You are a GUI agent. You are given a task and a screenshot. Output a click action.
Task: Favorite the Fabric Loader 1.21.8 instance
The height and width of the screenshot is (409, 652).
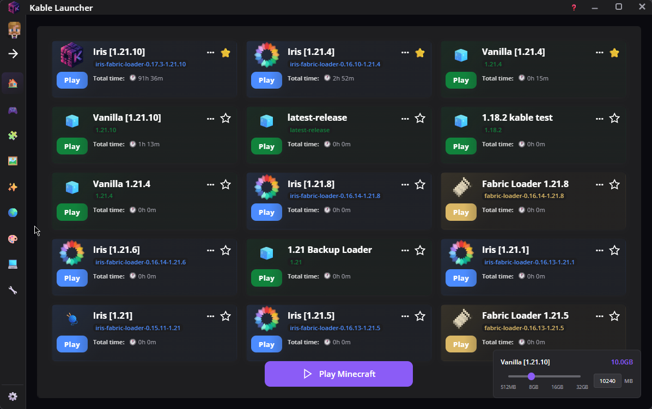pos(614,184)
